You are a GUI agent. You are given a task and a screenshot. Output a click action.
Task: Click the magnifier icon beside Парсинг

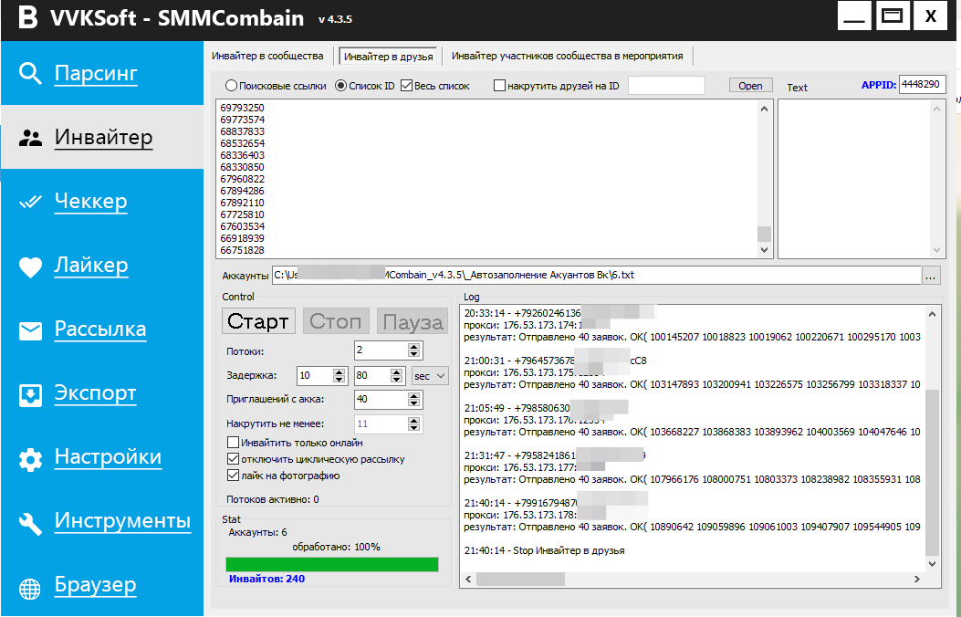(31, 74)
